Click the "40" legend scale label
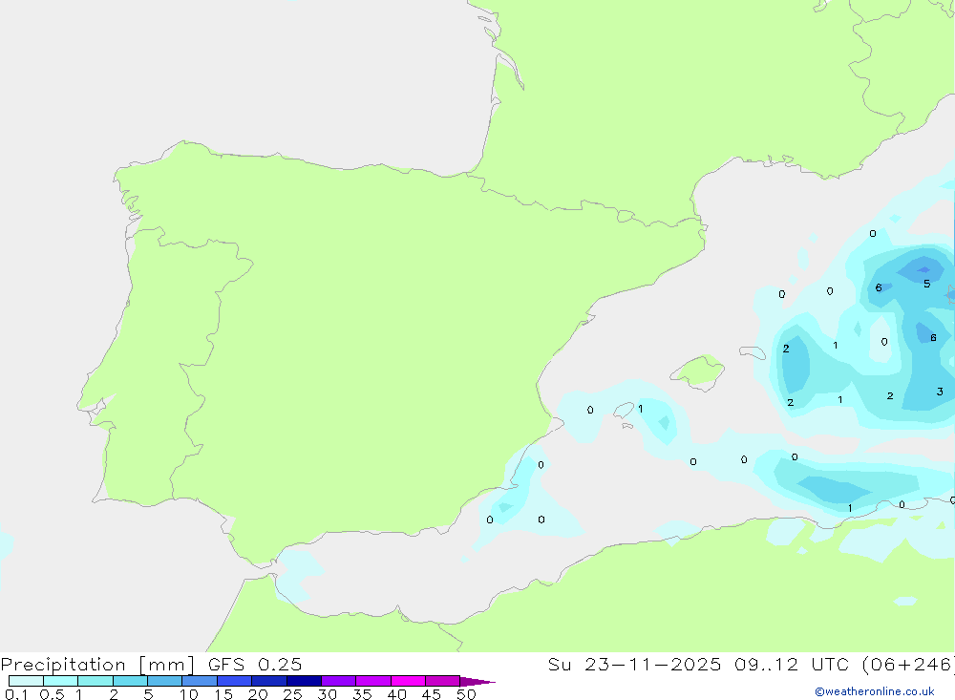The width and height of the screenshot is (955, 700). pos(396,694)
